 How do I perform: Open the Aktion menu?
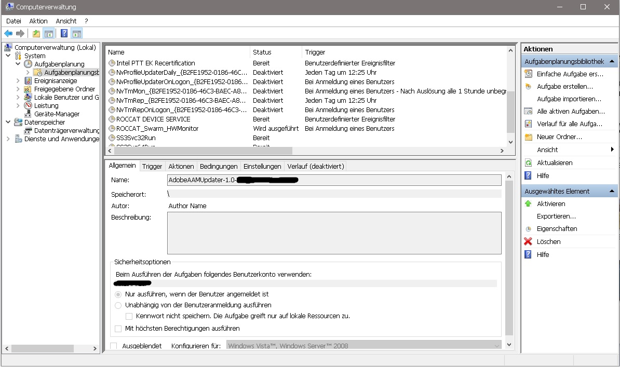[38, 21]
